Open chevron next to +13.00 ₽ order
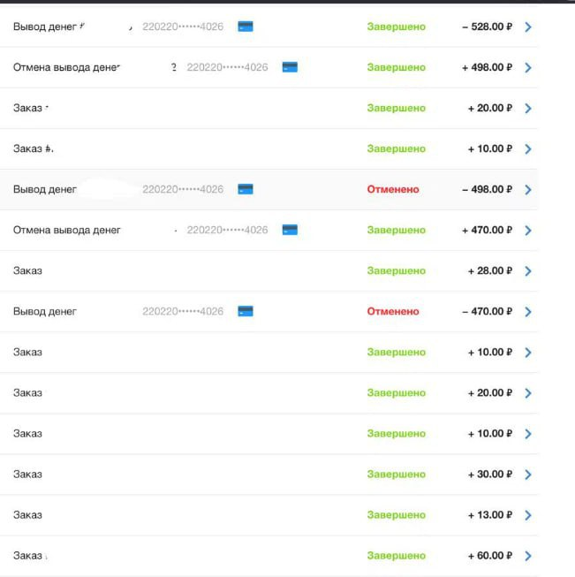575x577 pixels. tap(528, 515)
